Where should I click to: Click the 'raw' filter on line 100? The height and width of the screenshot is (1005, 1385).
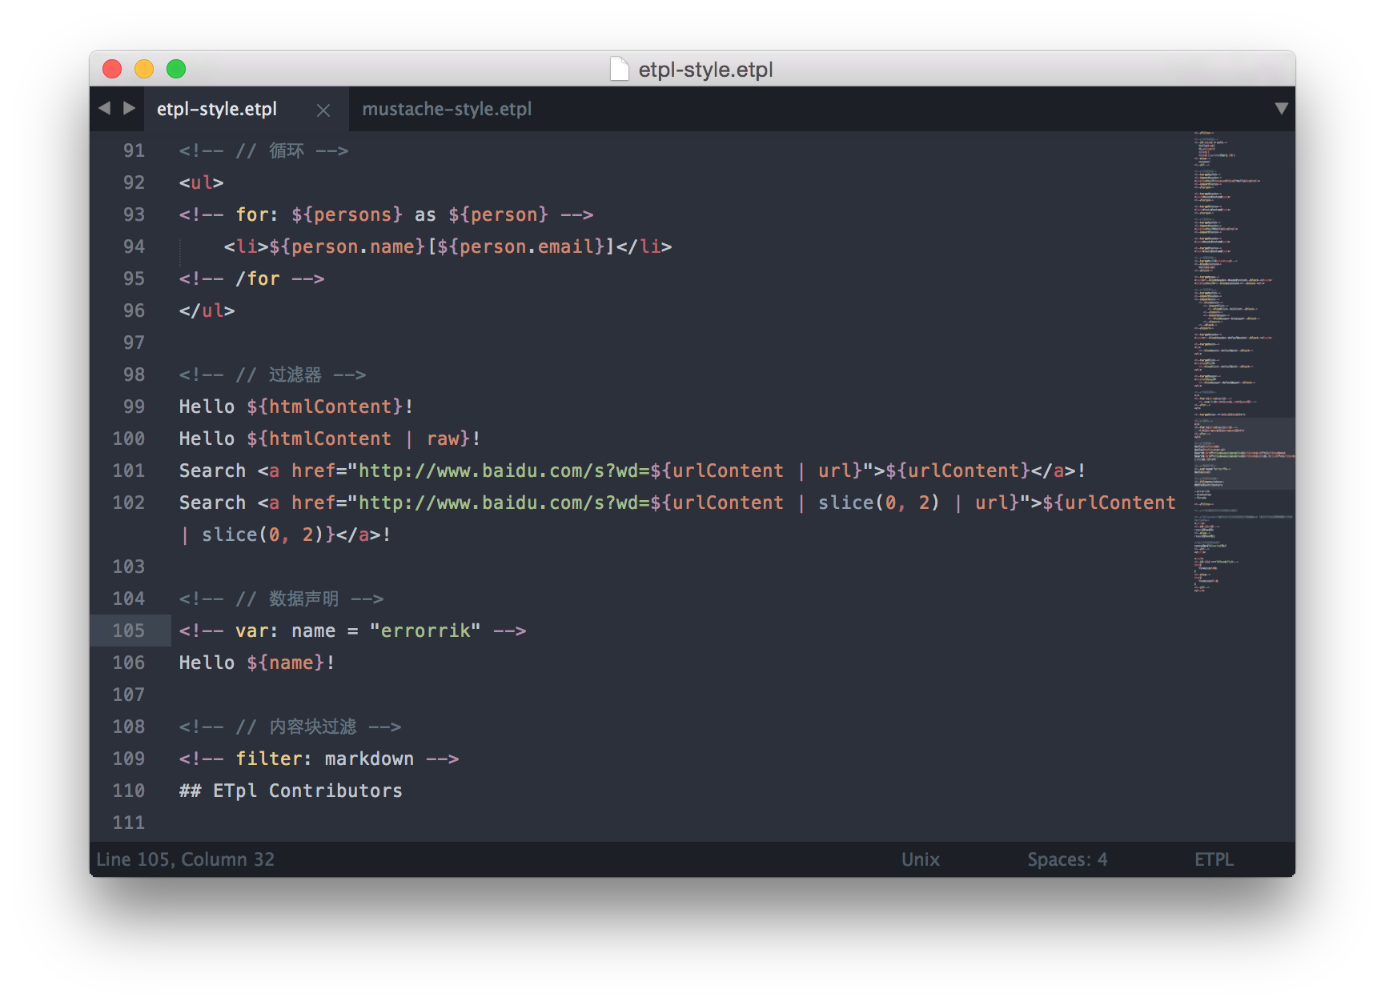(443, 438)
